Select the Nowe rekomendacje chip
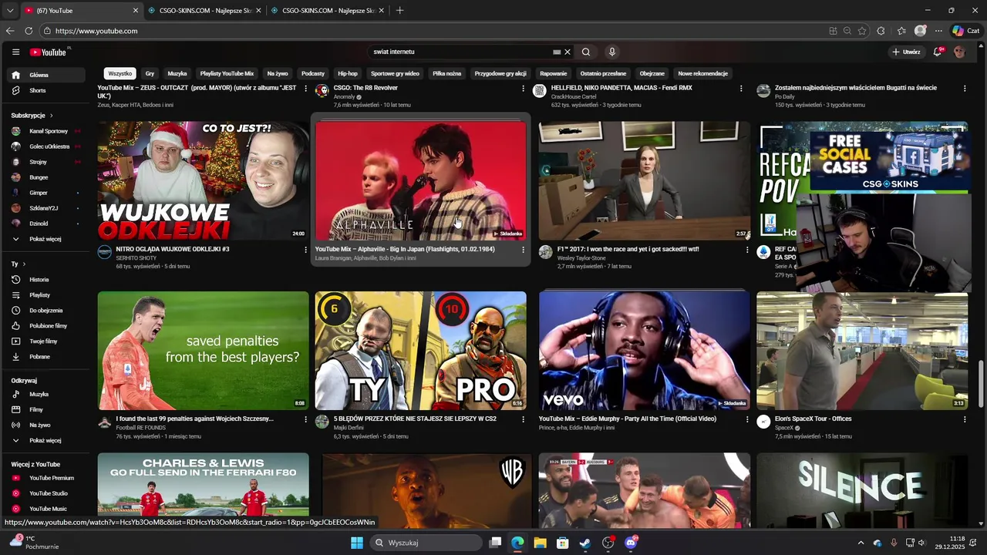 [x=703, y=73]
